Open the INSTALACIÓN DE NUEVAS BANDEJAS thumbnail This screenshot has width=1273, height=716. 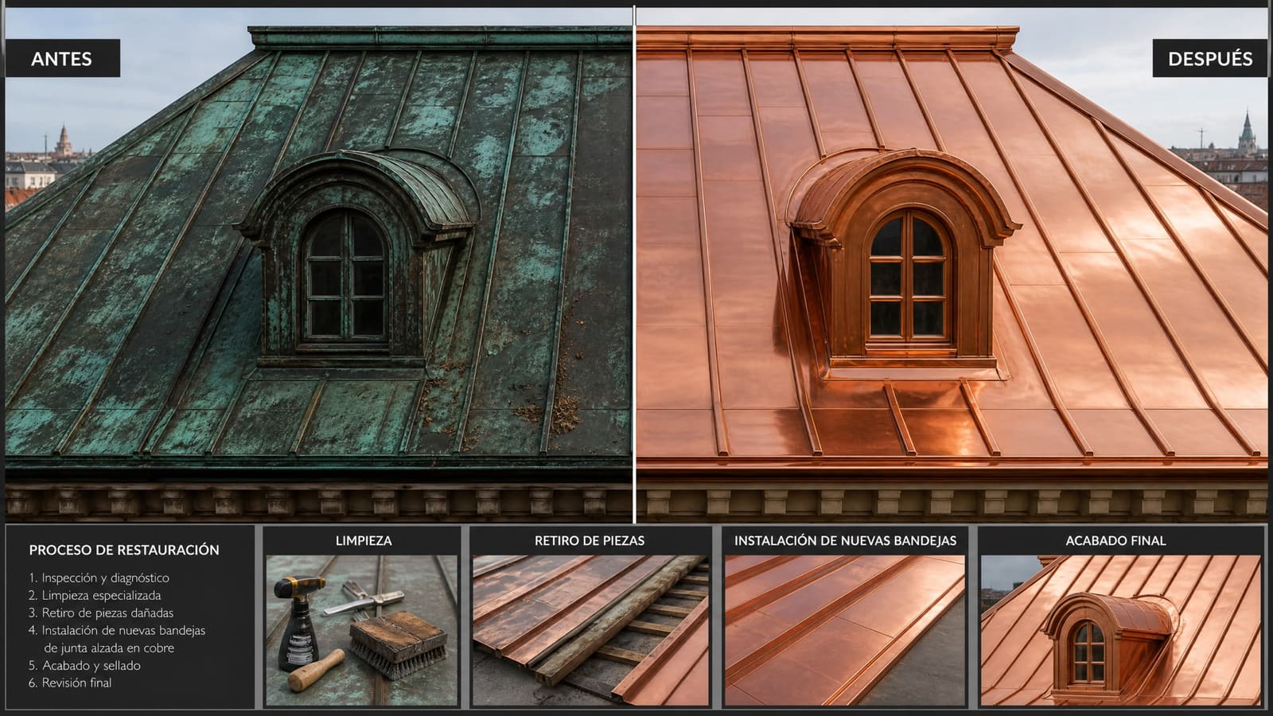point(845,630)
